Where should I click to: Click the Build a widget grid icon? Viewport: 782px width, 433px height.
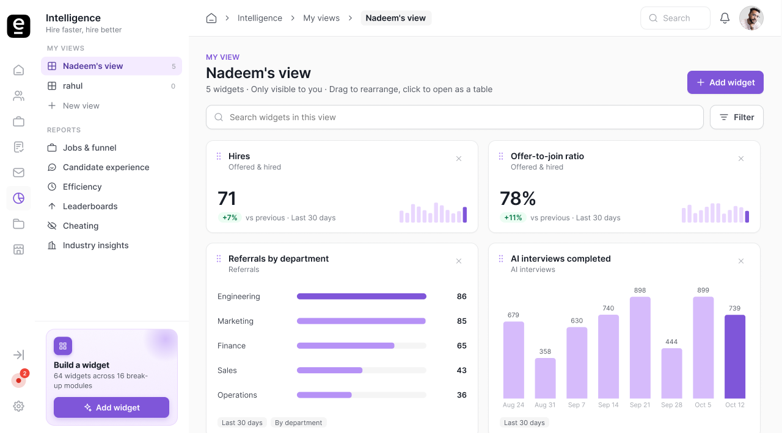[63, 346]
